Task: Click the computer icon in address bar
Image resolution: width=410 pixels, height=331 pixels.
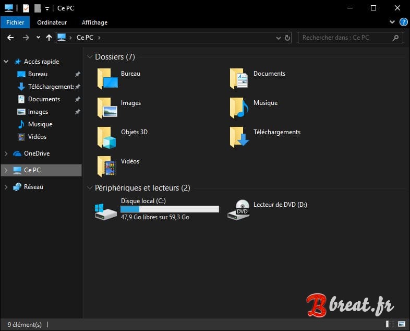Action: pyautogui.click(x=62, y=38)
